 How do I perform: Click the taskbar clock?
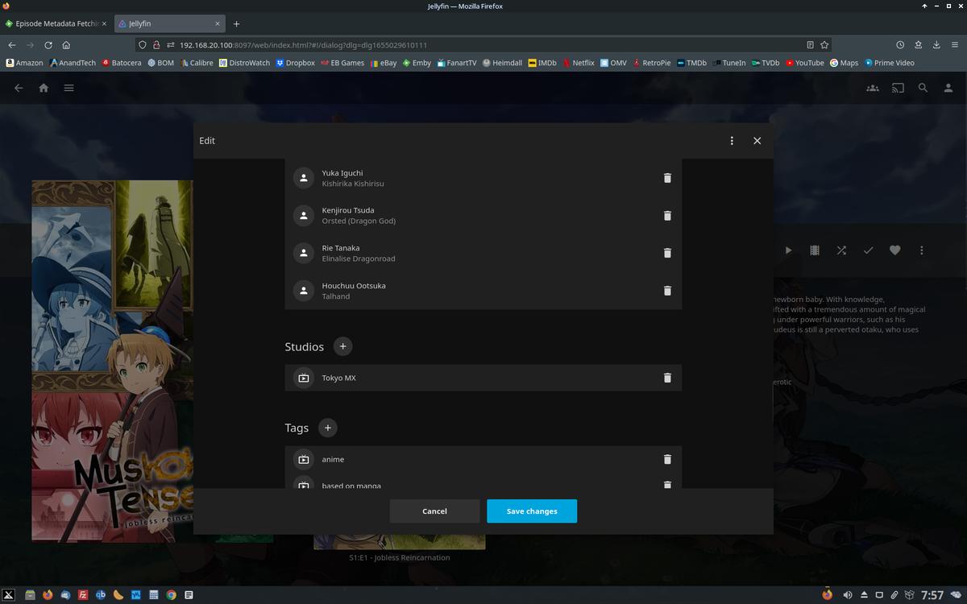(x=932, y=595)
